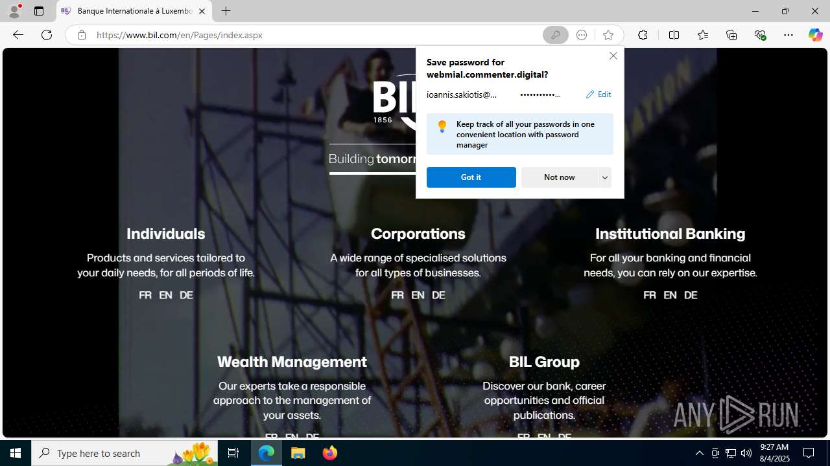This screenshot has width=830, height=466.
Task: Launch Firefox from the taskbar
Action: tap(330, 453)
